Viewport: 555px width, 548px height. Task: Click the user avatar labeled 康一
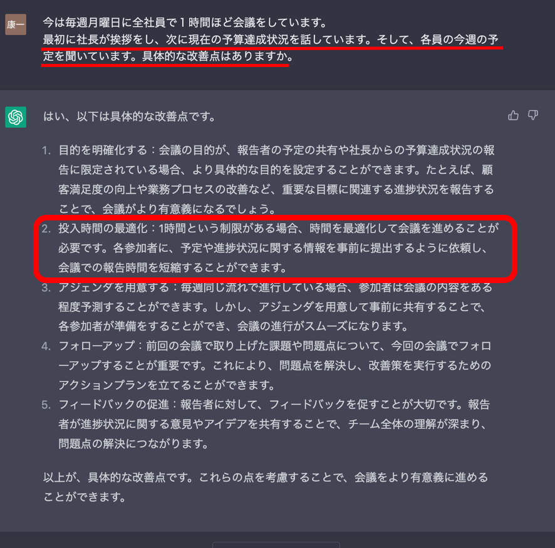click(x=16, y=24)
